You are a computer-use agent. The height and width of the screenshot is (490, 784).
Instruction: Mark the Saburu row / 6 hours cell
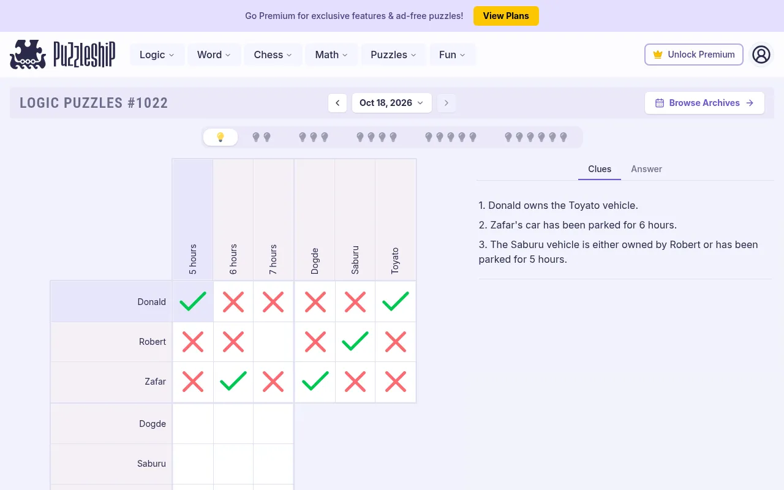pyautogui.click(x=233, y=464)
